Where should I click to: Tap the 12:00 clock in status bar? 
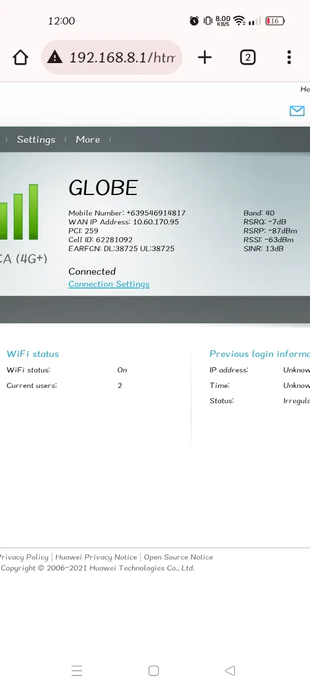coord(61,21)
